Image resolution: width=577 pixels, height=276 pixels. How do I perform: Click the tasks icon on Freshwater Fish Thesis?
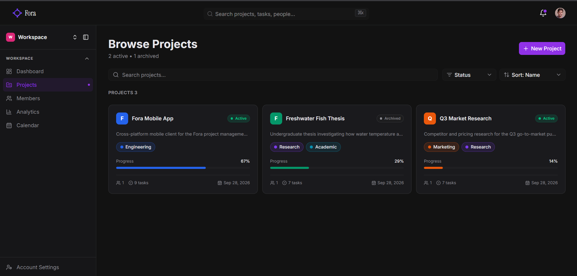pyautogui.click(x=284, y=183)
